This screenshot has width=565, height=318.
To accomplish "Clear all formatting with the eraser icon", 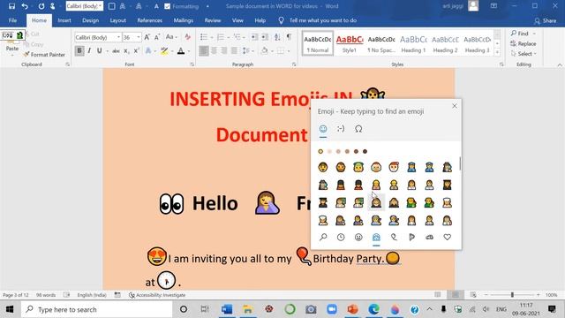I will tap(187, 37).
